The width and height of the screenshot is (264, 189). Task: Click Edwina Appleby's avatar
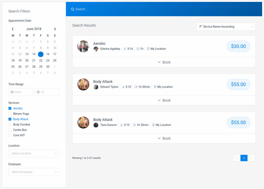(x=96, y=49)
